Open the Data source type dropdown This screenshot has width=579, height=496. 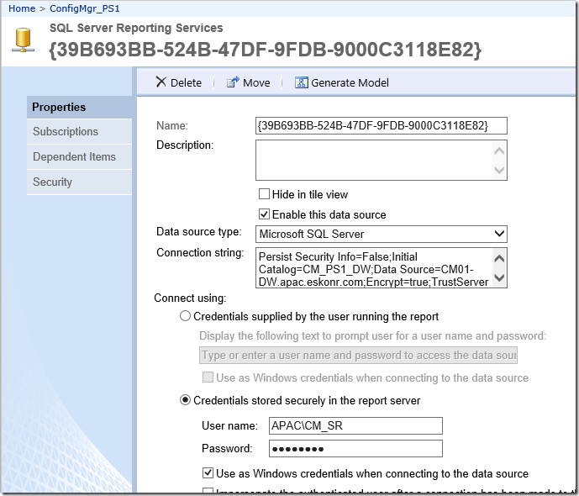382,234
